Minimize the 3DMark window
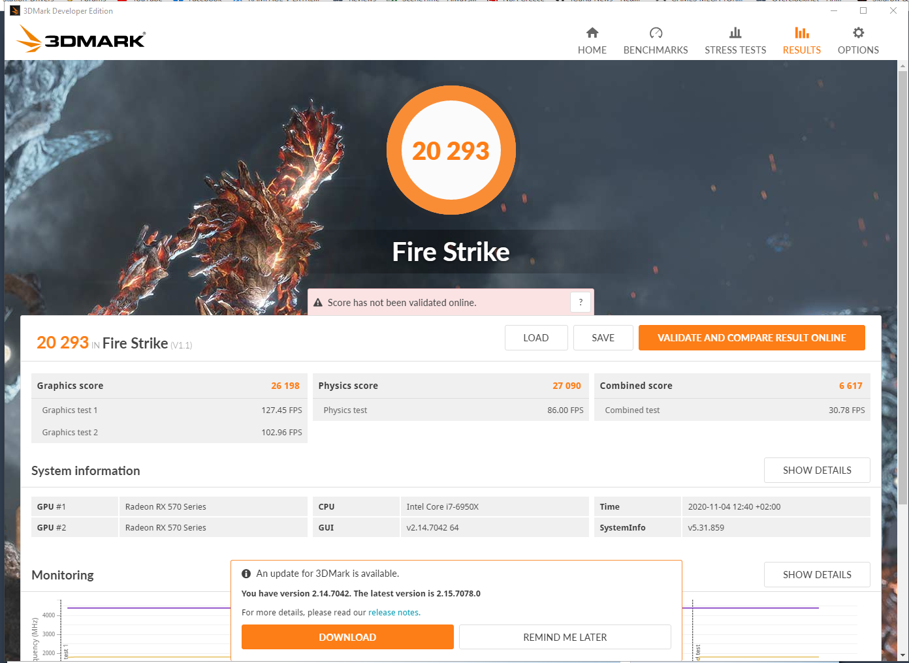This screenshot has height=663, width=909. pyautogui.click(x=834, y=10)
